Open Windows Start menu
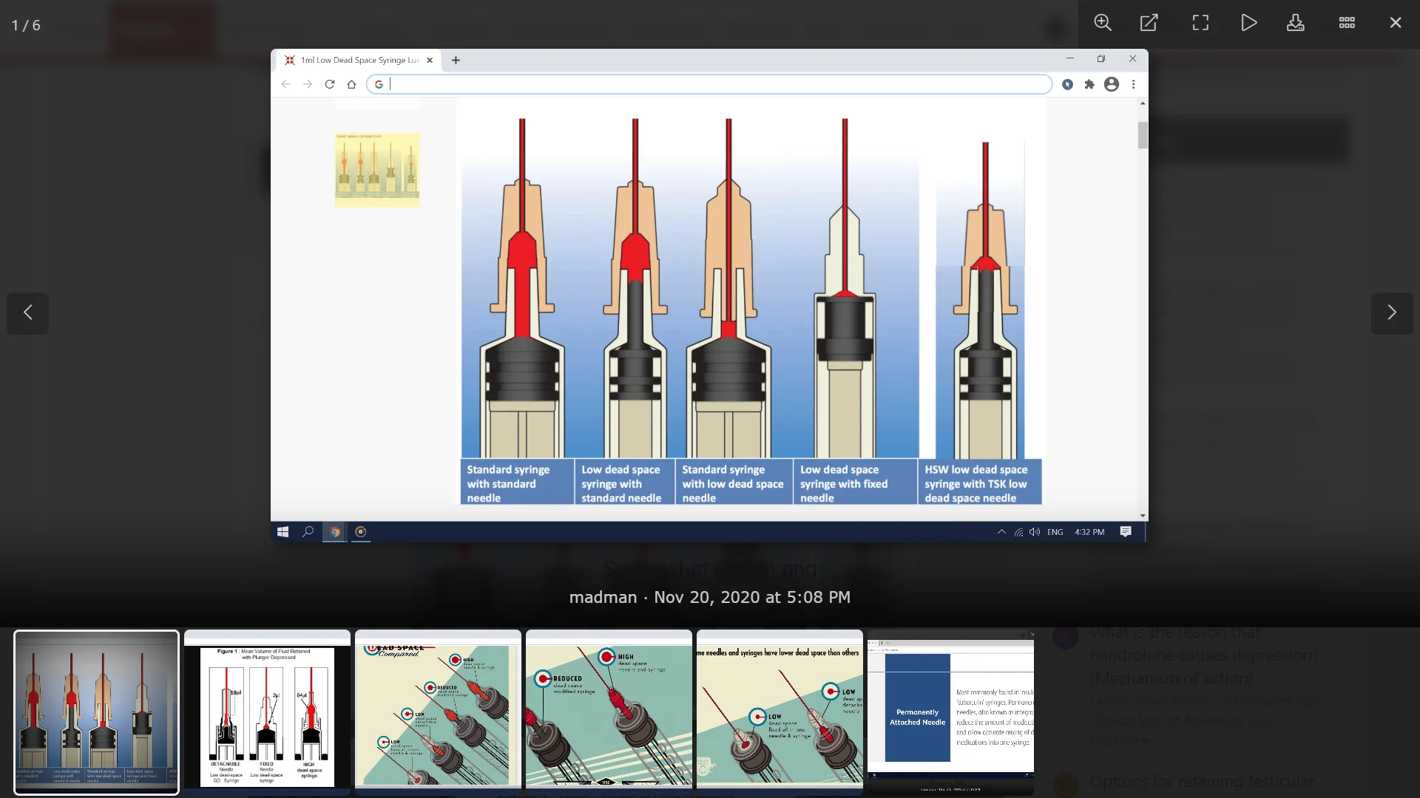The height and width of the screenshot is (798, 1420). point(282,532)
